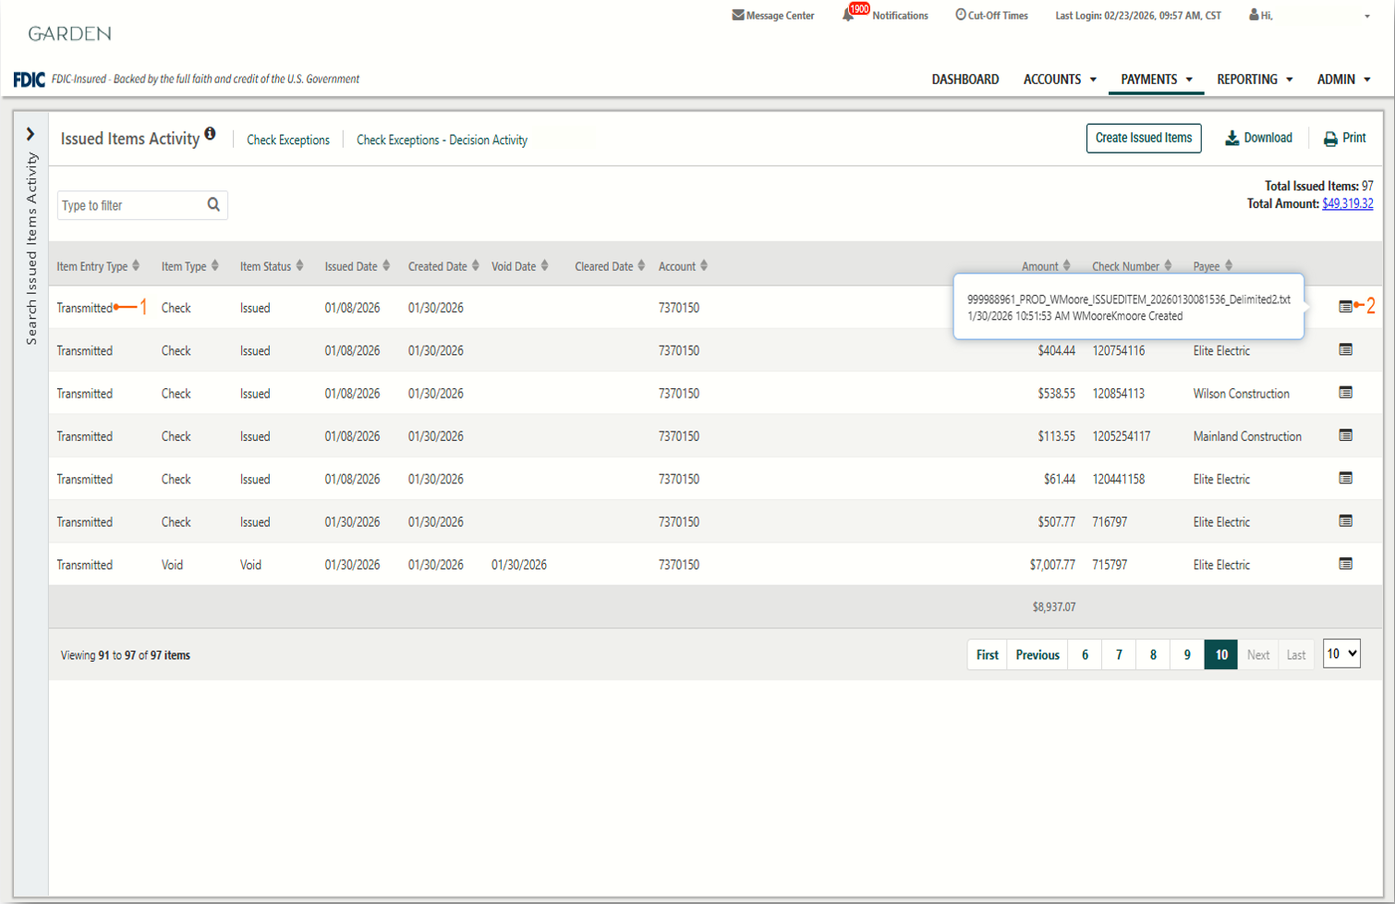Image resolution: width=1395 pixels, height=904 pixels.
Task: Click the Create Issued Items button
Action: pos(1143,138)
